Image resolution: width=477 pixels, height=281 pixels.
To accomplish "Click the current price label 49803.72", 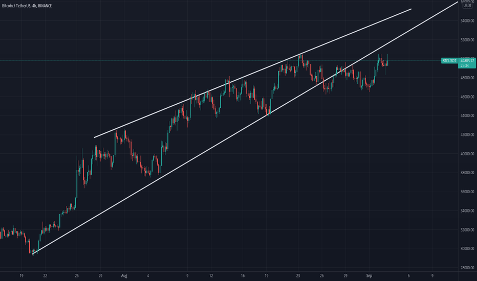I will (x=467, y=61).
